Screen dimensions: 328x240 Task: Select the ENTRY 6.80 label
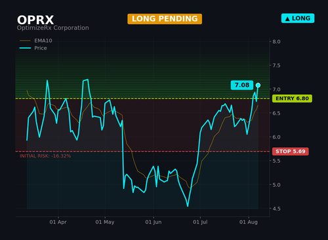point(292,99)
